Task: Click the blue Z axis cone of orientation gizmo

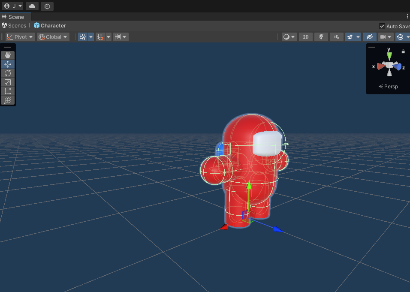Action: tap(397, 66)
